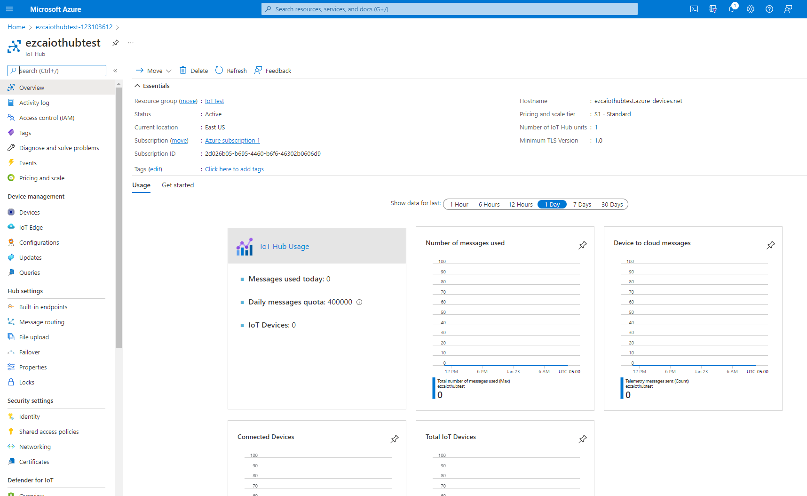This screenshot has width=807, height=496.
Task: Open the more options ellipsis by title
Action: pos(131,43)
